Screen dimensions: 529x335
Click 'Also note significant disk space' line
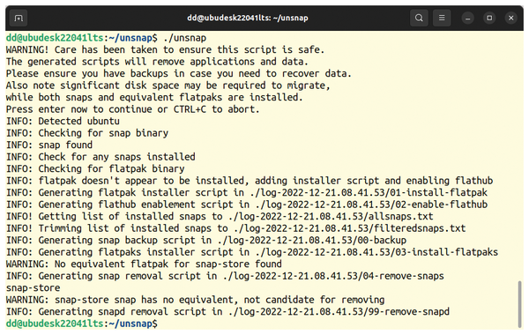click(x=168, y=86)
